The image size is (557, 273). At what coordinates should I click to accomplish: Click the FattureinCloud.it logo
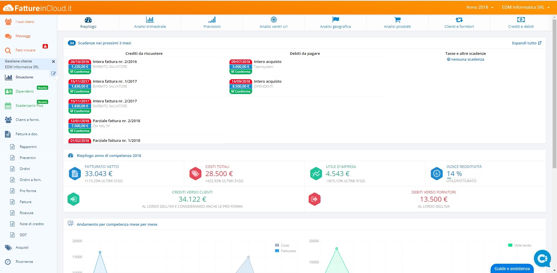point(37,8)
